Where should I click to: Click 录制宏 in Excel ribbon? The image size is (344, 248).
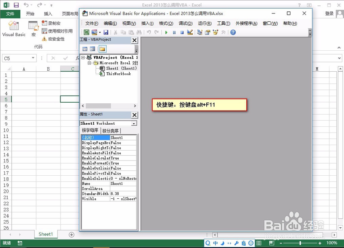pos(51,23)
